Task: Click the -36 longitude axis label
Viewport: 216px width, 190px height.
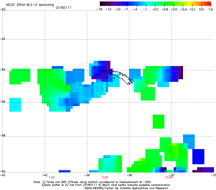Action: click(x=129, y=175)
